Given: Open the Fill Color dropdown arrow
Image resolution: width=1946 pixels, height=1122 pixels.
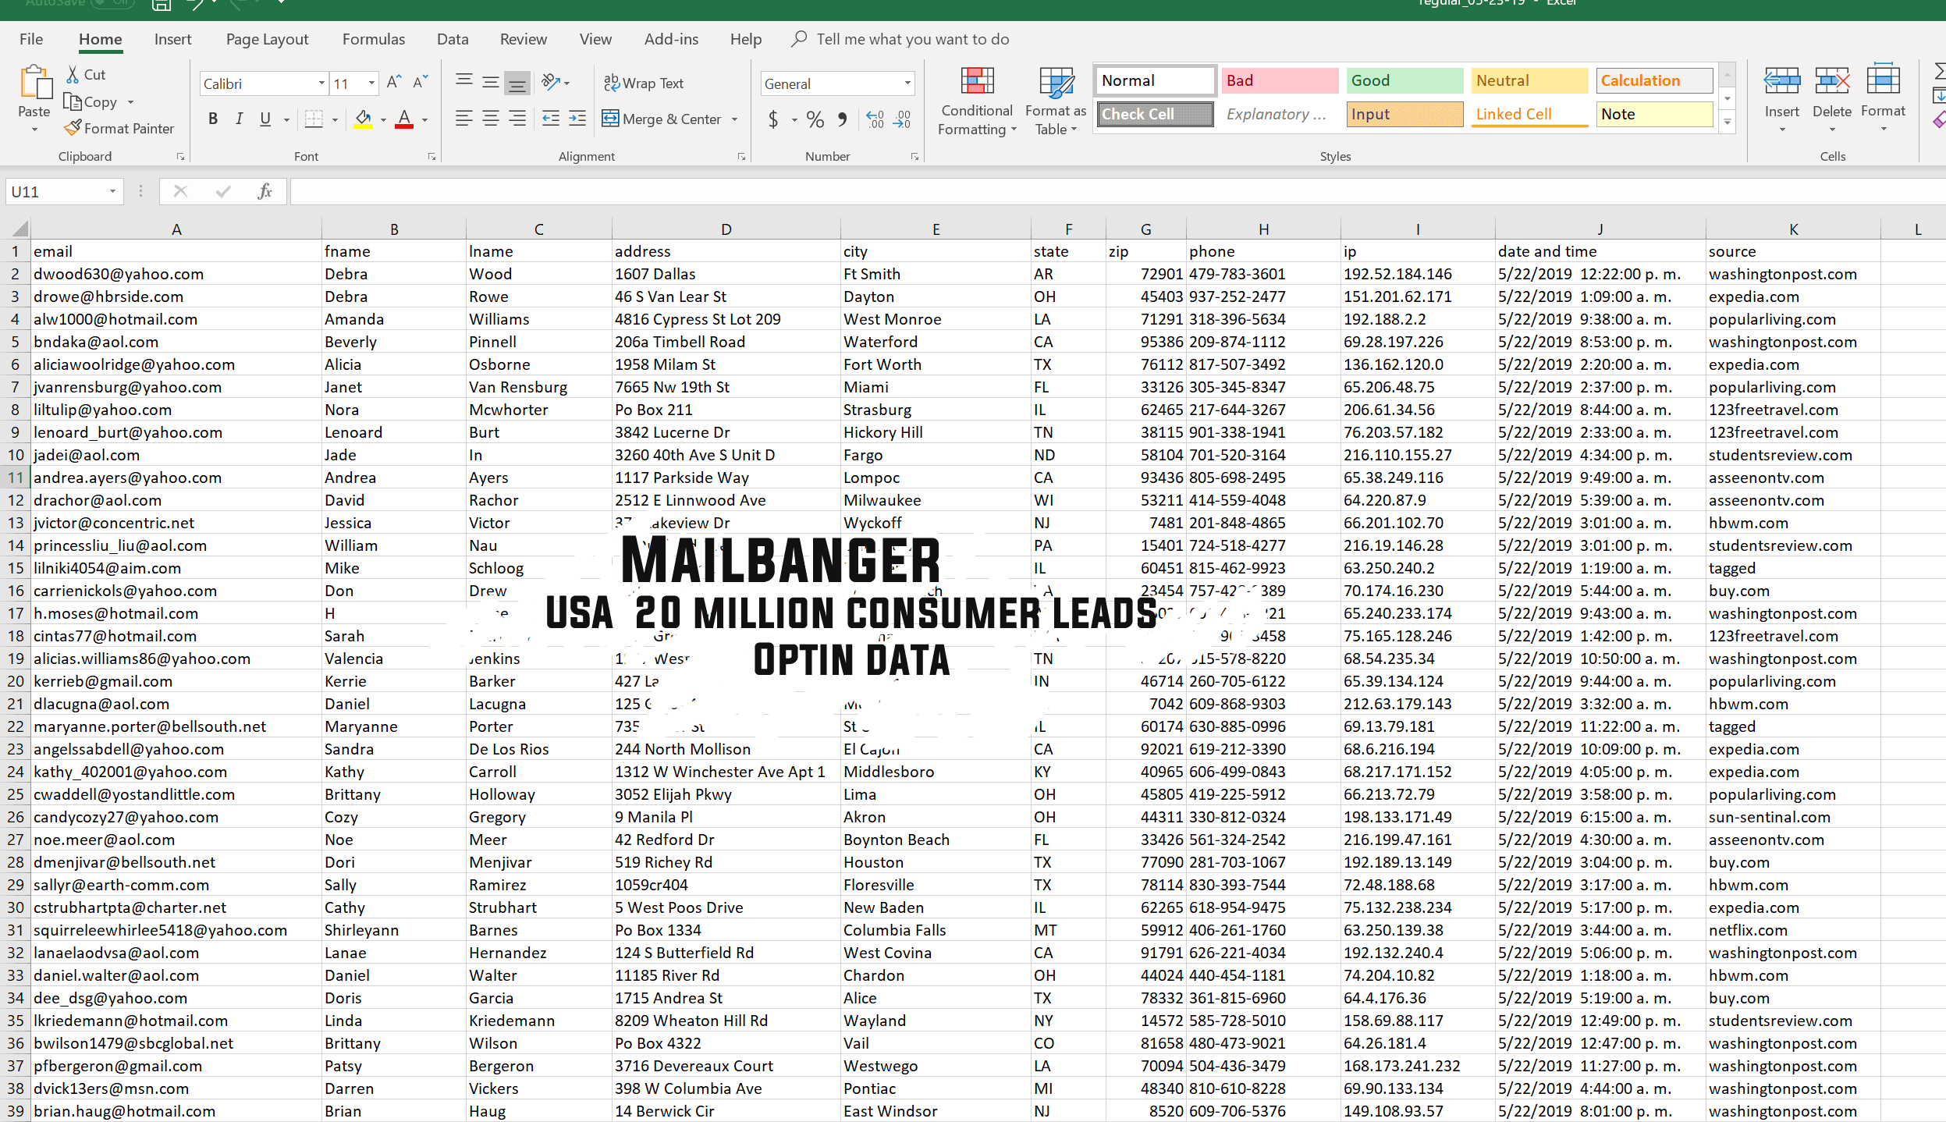Looking at the screenshot, I should (383, 119).
